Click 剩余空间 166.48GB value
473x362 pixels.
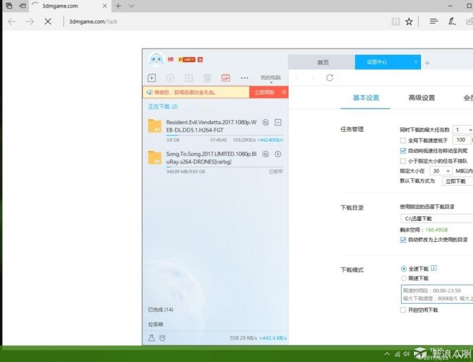[436, 230]
